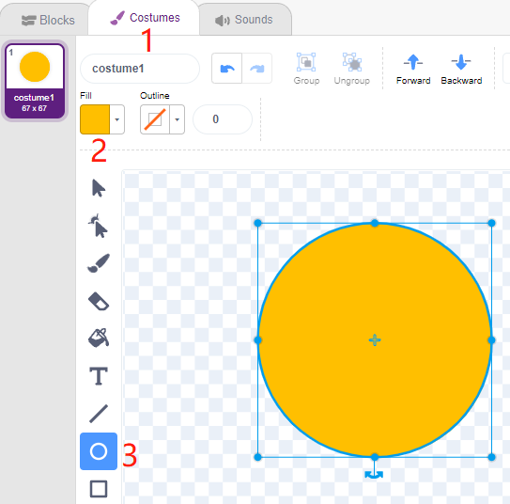
Task: Click the costume1 name field
Action: point(140,69)
